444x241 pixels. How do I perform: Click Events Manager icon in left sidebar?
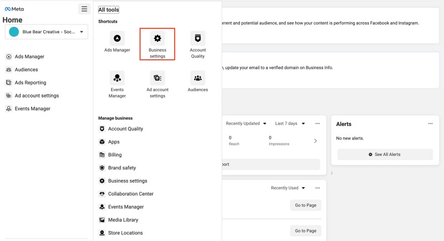point(9,109)
